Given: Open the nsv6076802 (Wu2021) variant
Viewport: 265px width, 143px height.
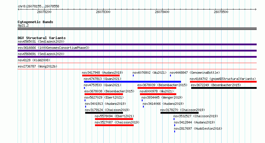Looking at the screenshot, I should (149, 73).
